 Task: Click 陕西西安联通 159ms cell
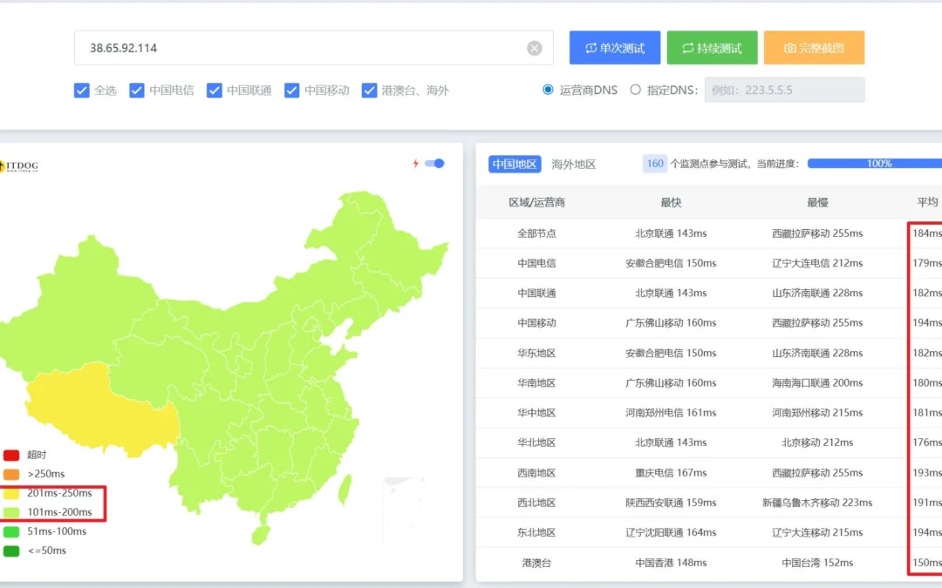point(671,503)
